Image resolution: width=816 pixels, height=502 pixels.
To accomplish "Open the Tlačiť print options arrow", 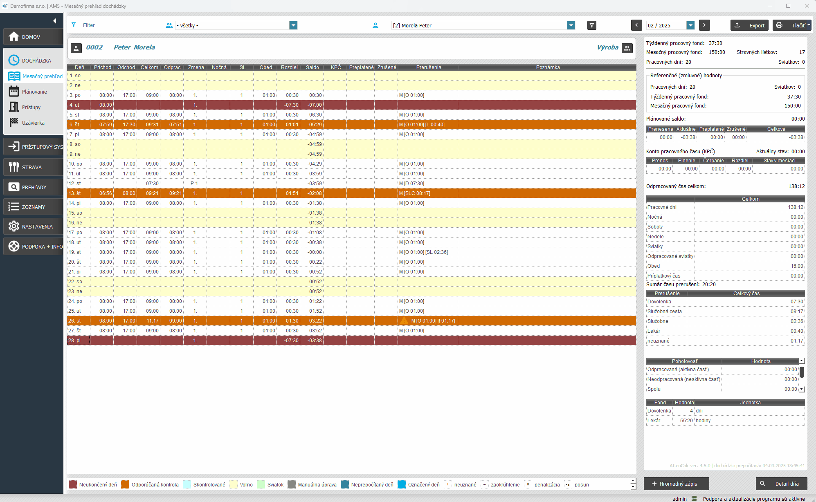I will coord(809,25).
